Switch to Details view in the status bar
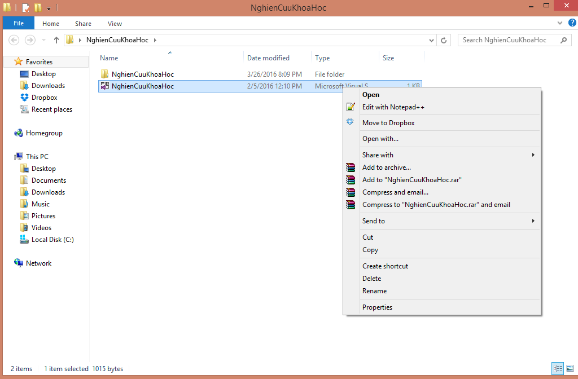Screen dimensions: 578x379 [x=558, y=368]
